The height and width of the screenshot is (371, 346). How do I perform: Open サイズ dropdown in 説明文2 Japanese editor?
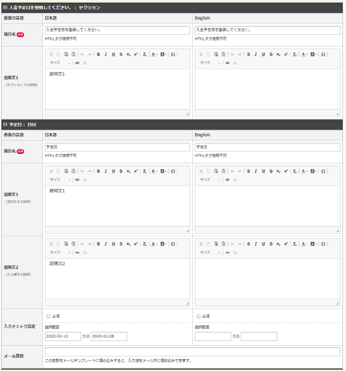tap(60, 252)
